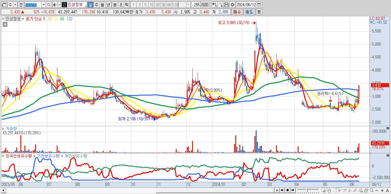Click the rewind button on bottom toolbar
Image resolution: width=391 pixels, height=194 pixels.
click(x=282, y=190)
